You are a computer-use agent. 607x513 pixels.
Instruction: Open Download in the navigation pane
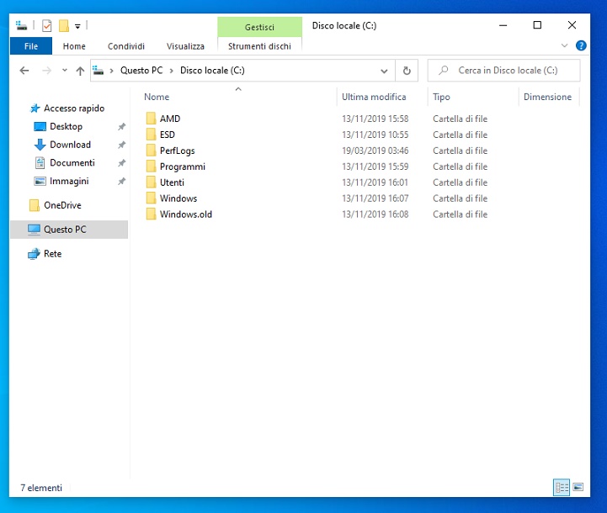coord(70,145)
